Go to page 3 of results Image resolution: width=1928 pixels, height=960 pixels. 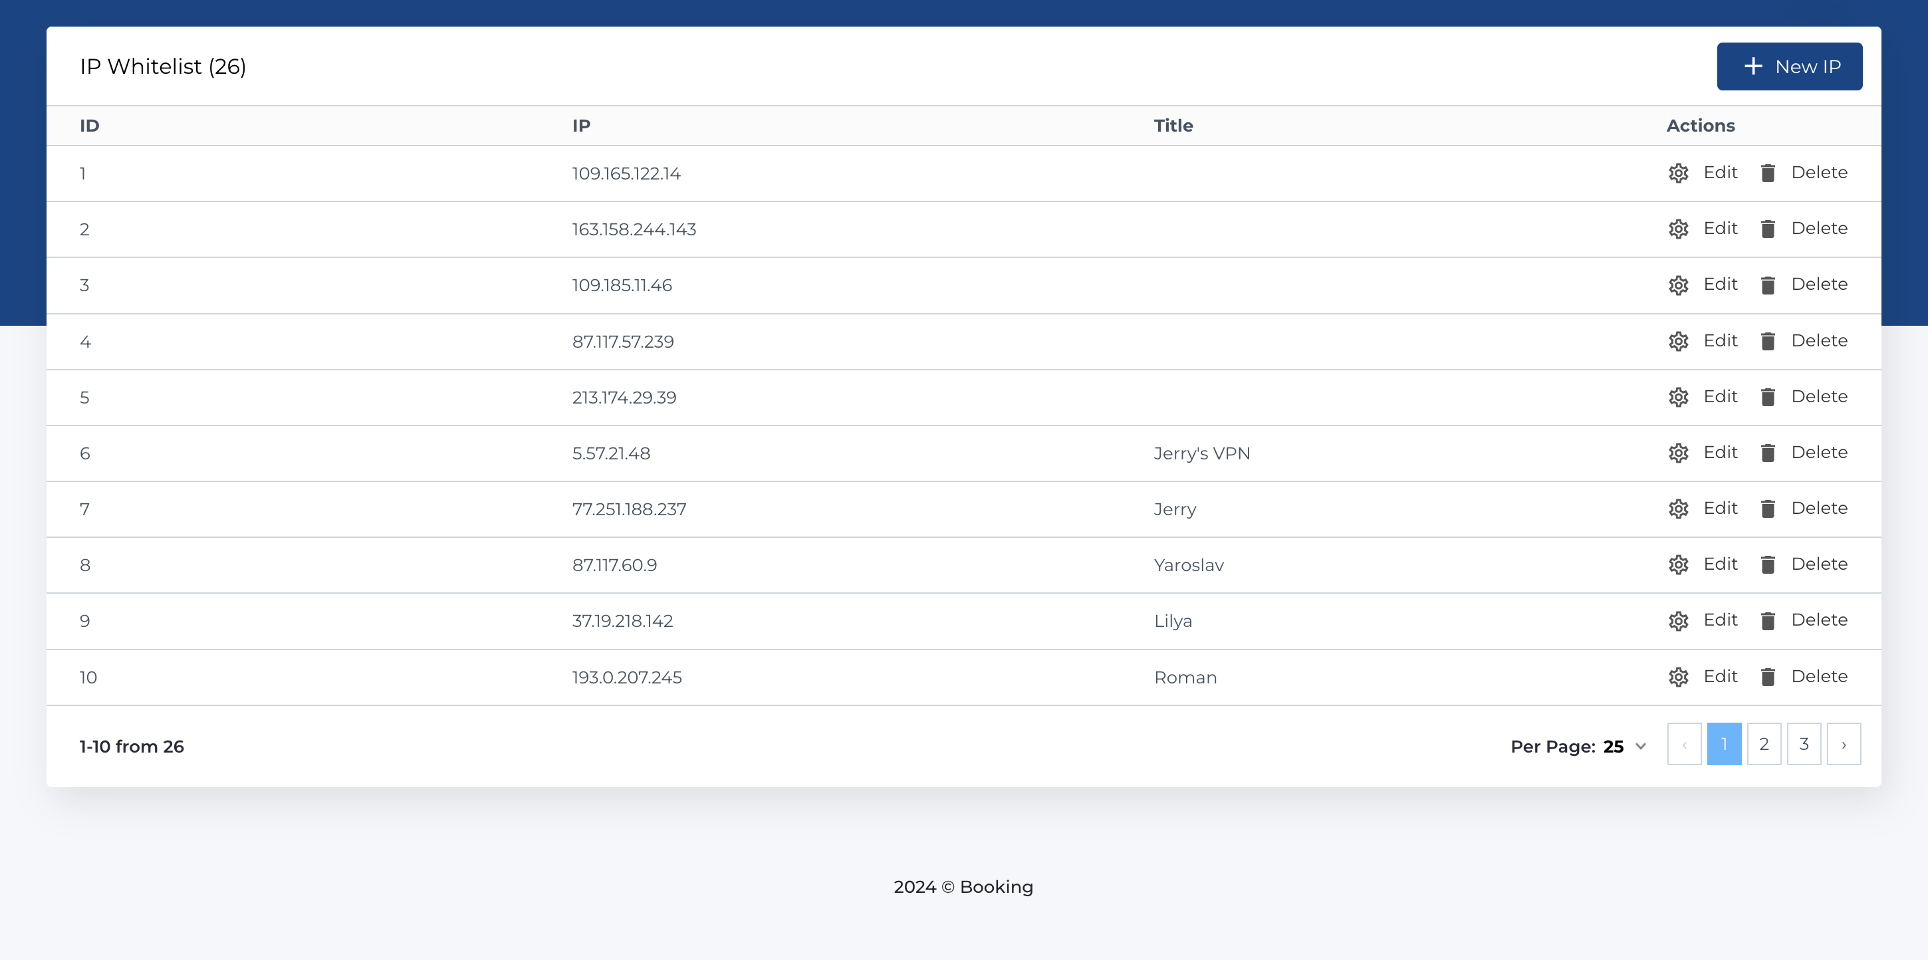click(x=1804, y=744)
